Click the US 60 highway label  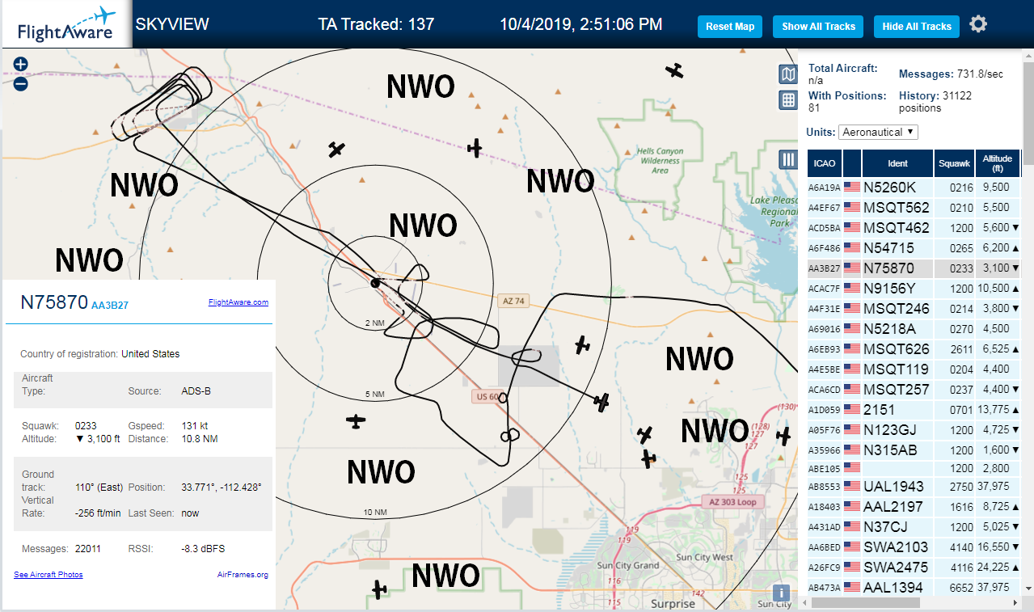(487, 396)
